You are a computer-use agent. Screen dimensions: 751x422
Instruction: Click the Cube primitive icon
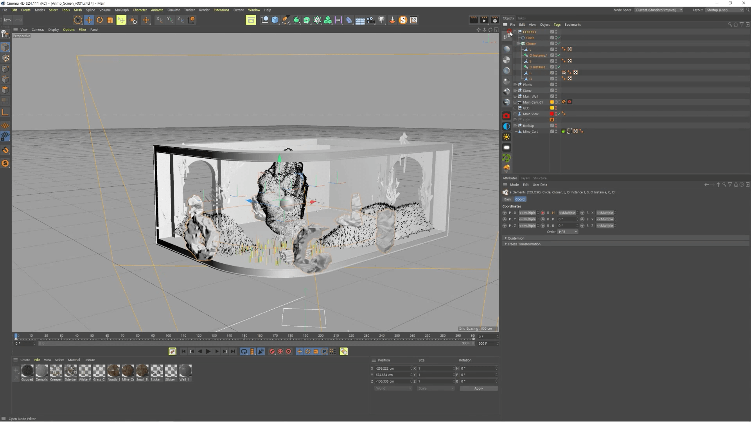pos(275,20)
